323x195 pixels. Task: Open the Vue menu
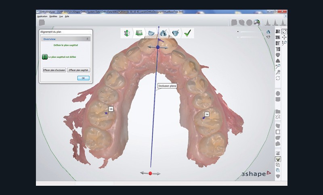61,17
